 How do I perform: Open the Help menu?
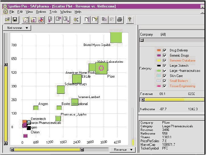(78, 12)
